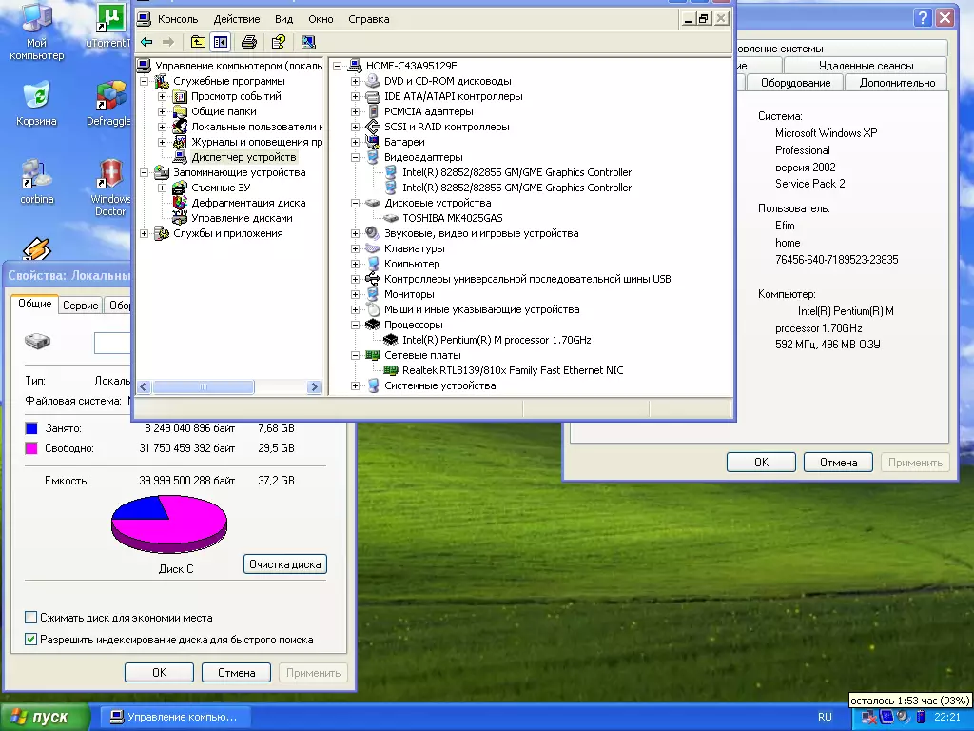Screen dimensions: 974x731
Task: Click the Up one level folder icon
Action: (x=198, y=42)
